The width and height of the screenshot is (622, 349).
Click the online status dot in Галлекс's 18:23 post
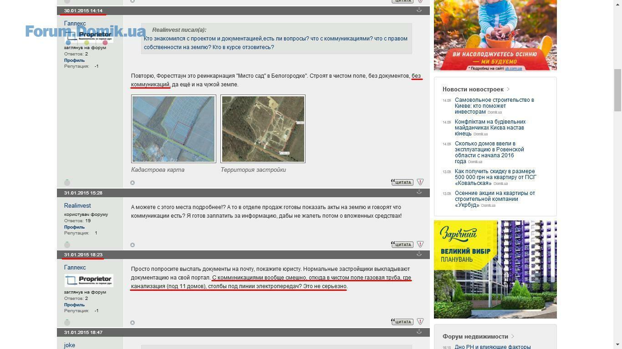67,322
